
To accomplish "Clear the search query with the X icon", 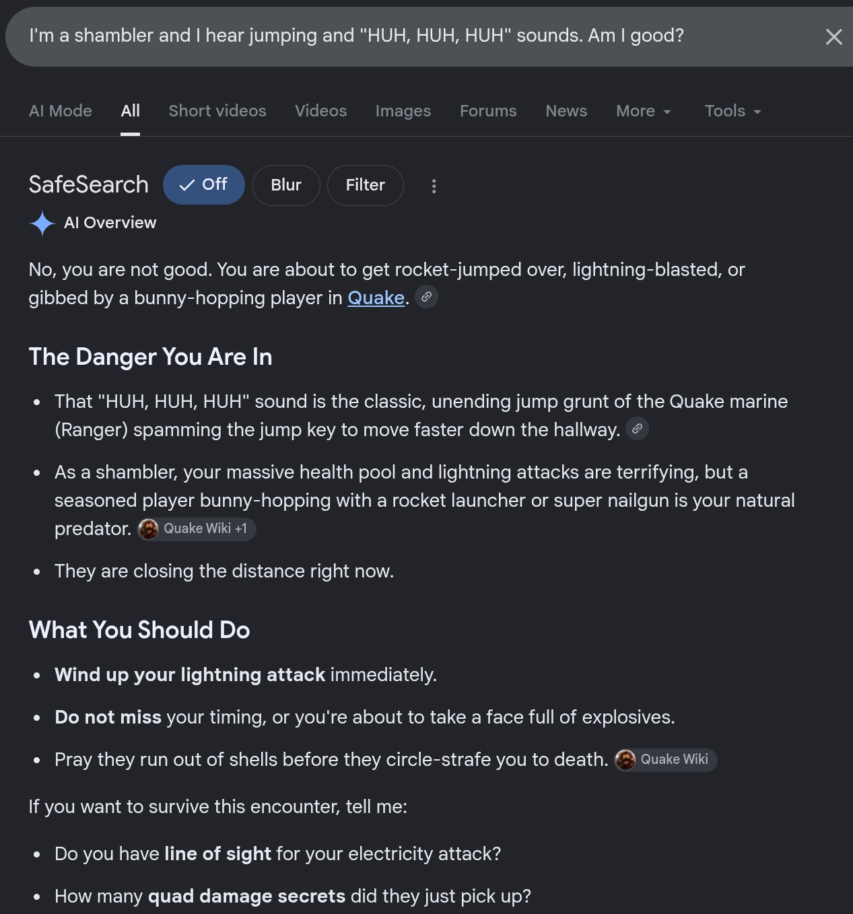I will point(833,37).
